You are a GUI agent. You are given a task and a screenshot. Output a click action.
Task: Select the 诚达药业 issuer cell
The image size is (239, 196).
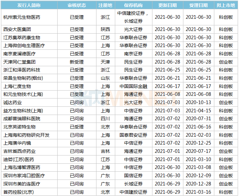click(29, 102)
